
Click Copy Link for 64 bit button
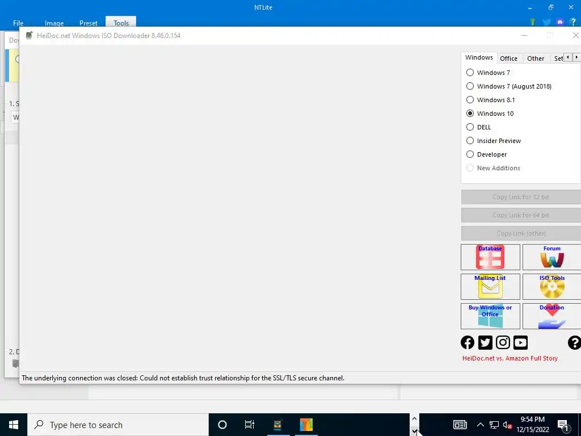(521, 215)
